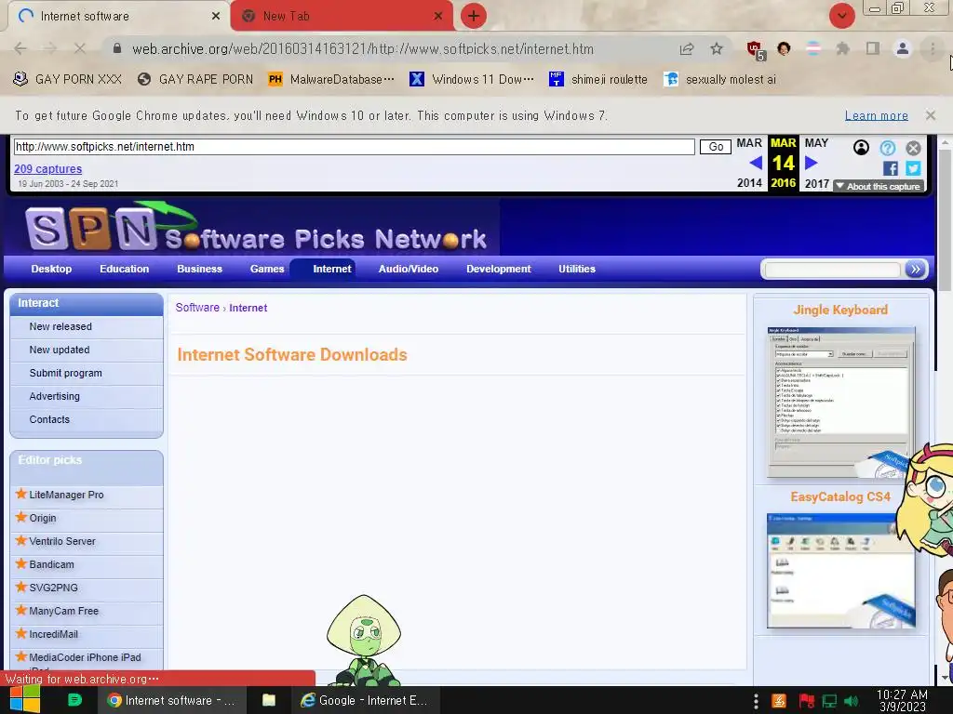The height and width of the screenshot is (714, 953).
Task: Open the Jingle Keyboard screenshot thumbnail
Action: [841, 402]
